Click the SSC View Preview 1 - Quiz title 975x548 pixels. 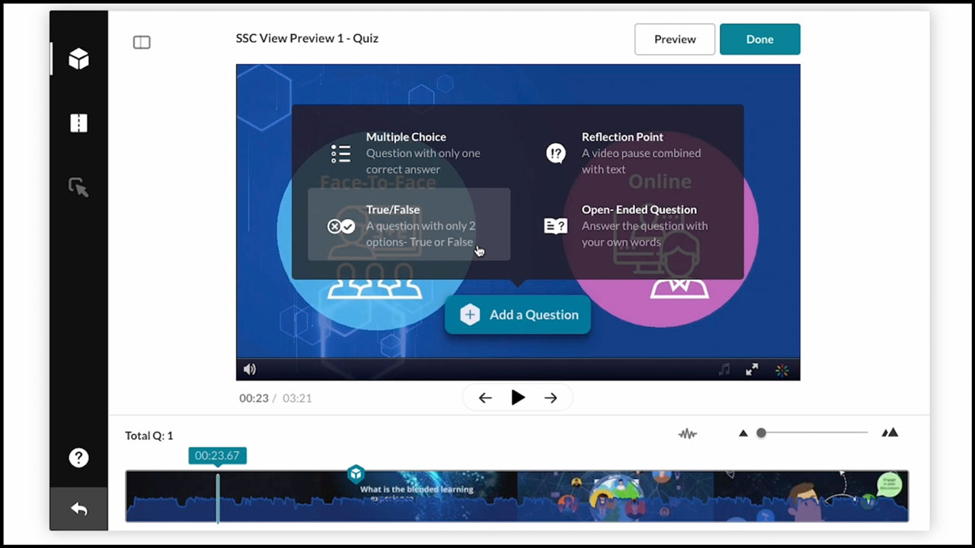click(x=307, y=38)
